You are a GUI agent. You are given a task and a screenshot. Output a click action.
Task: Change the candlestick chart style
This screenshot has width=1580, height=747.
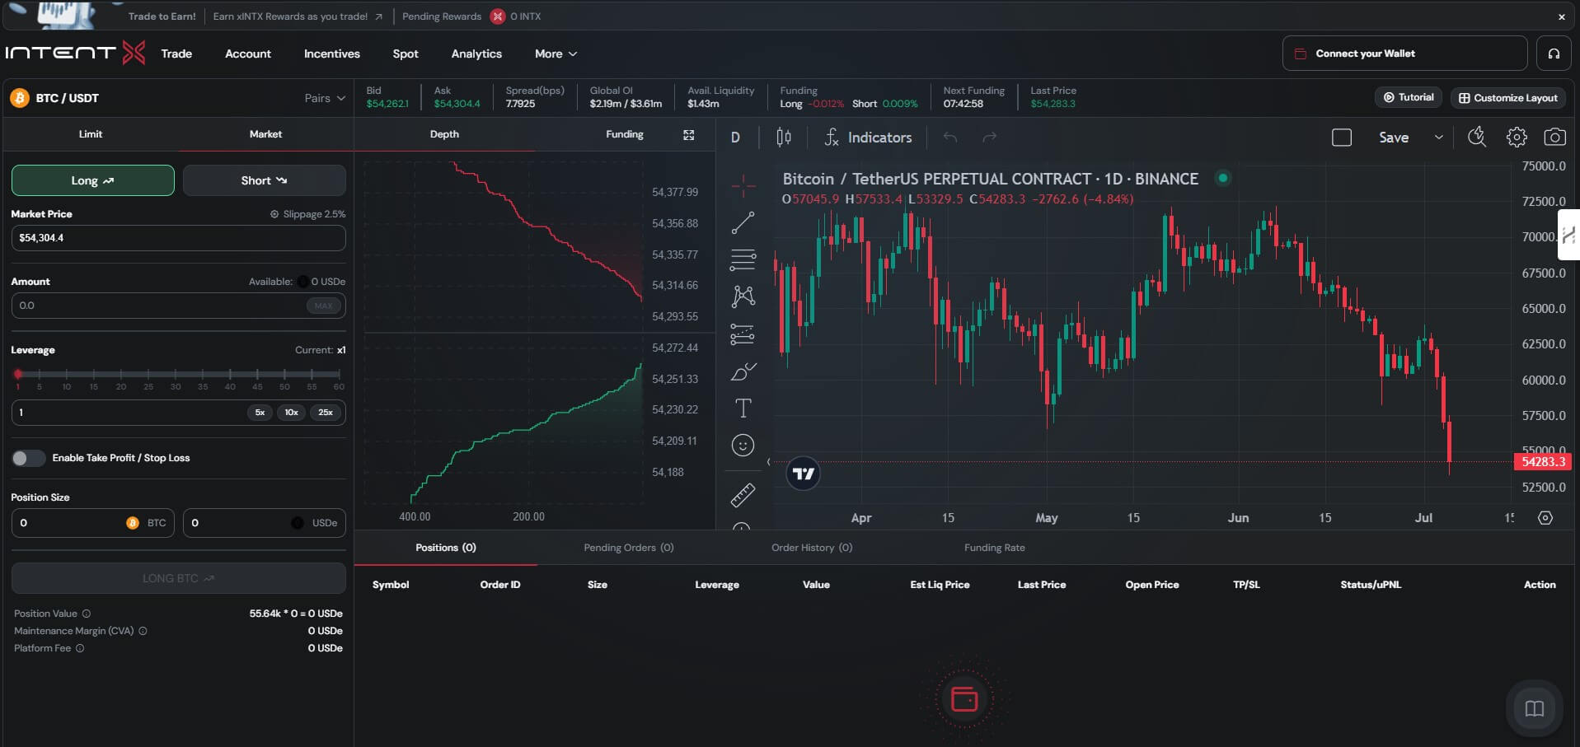click(784, 138)
